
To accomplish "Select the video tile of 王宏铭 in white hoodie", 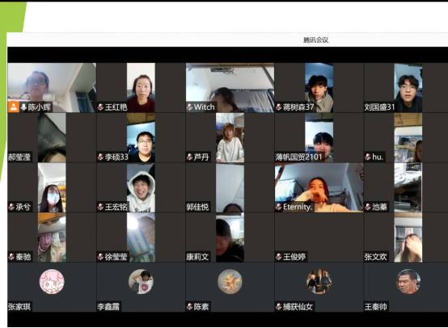I will pos(141,187).
